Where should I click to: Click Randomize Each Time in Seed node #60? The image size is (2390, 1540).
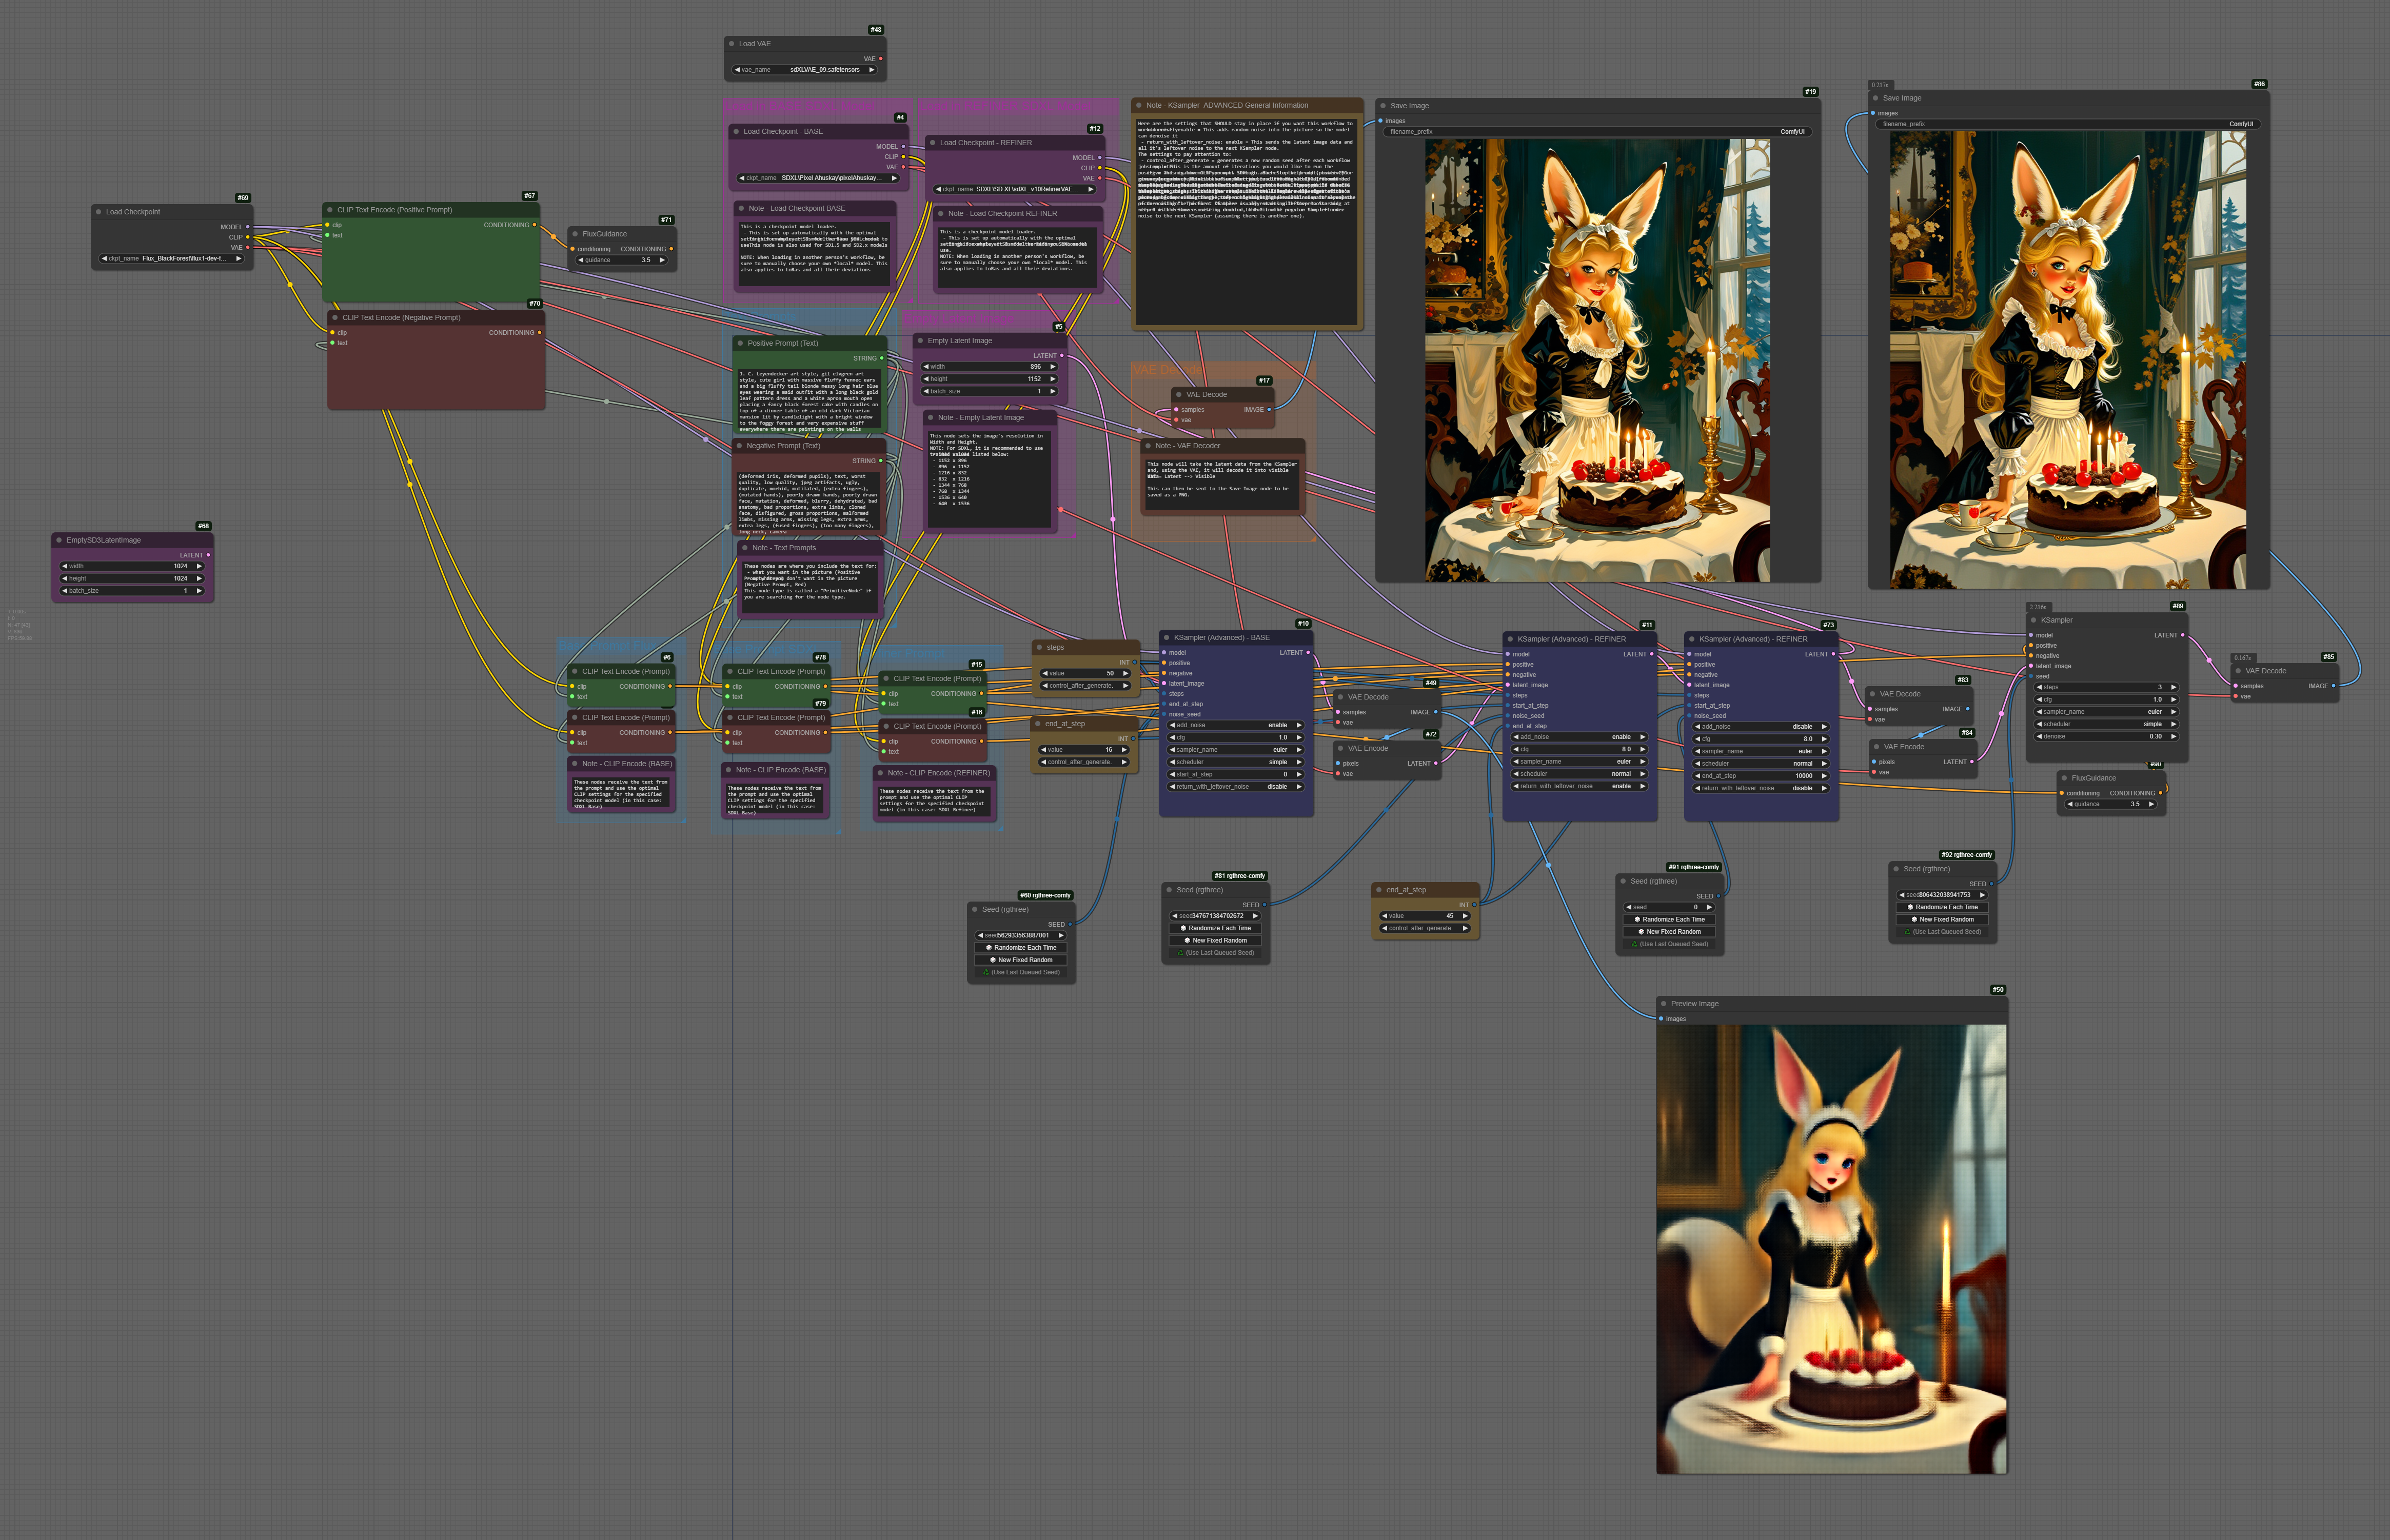[1021, 948]
